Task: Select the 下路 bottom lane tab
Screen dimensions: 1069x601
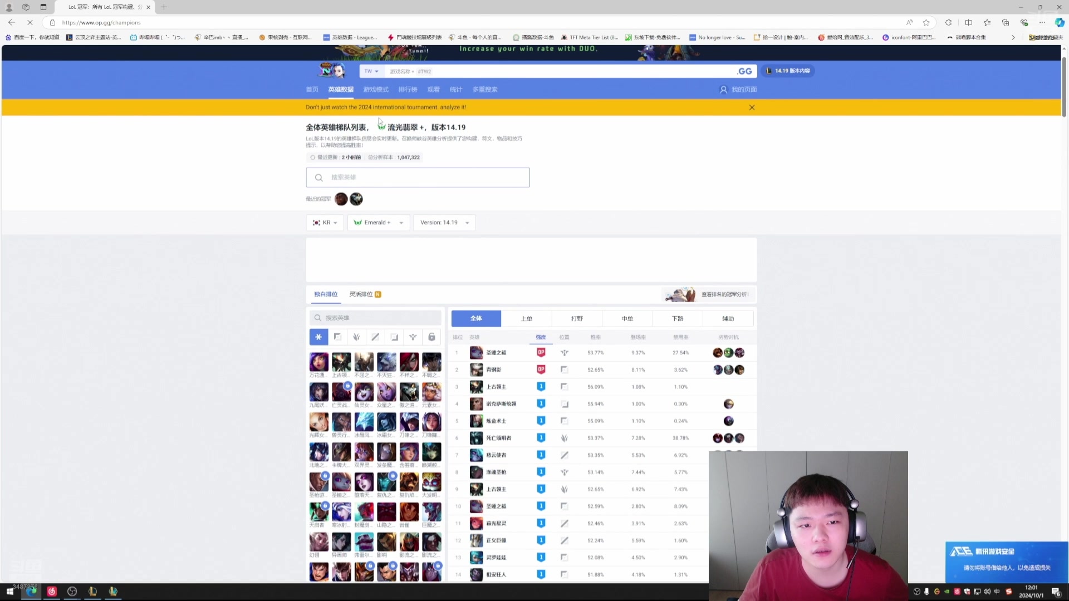Action: click(678, 318)
